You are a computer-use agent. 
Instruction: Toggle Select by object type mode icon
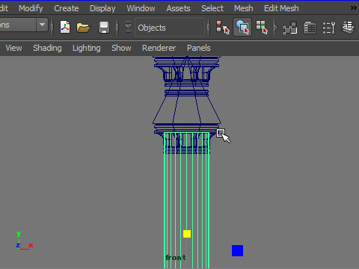(x=242, y=27)
